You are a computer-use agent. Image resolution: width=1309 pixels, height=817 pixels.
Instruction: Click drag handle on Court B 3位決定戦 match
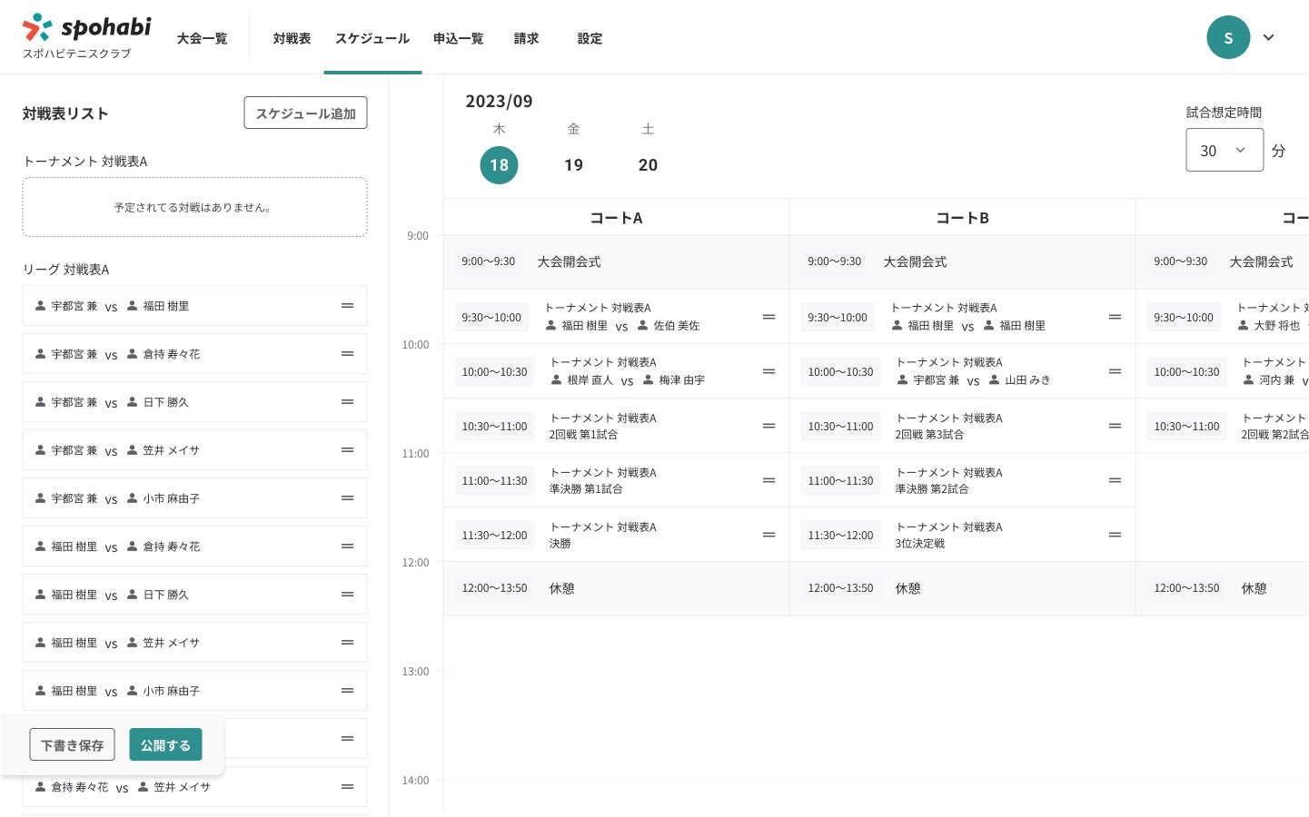pos(1115,535)
